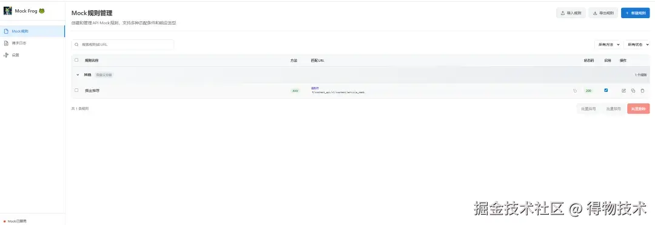Collapse the rule group with chevron arrow

pos(78,75)
